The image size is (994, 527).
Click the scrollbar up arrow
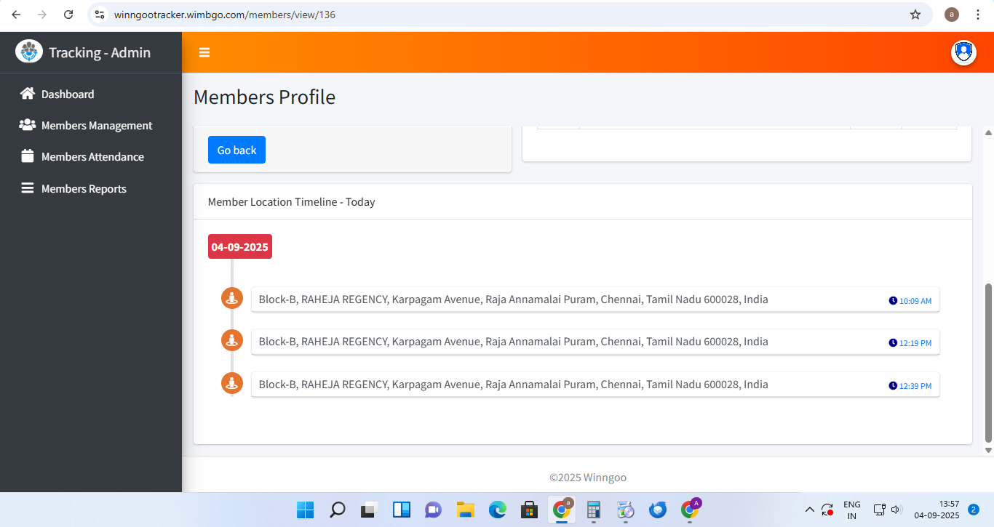[988, 132]
